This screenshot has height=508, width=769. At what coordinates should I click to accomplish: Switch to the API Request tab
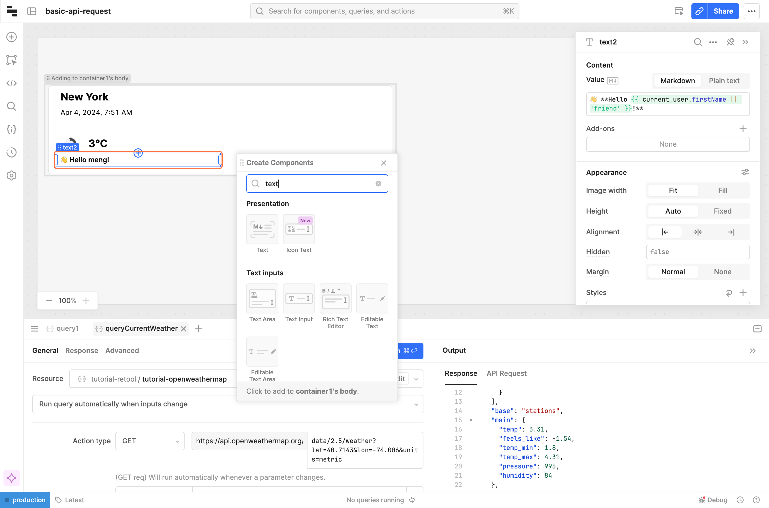[507, 373]
